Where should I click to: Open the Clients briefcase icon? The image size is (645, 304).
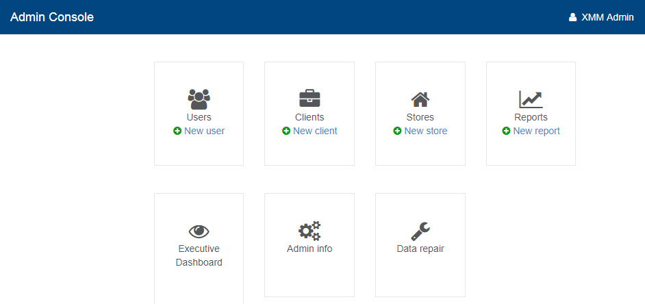[x=309, y=99]
